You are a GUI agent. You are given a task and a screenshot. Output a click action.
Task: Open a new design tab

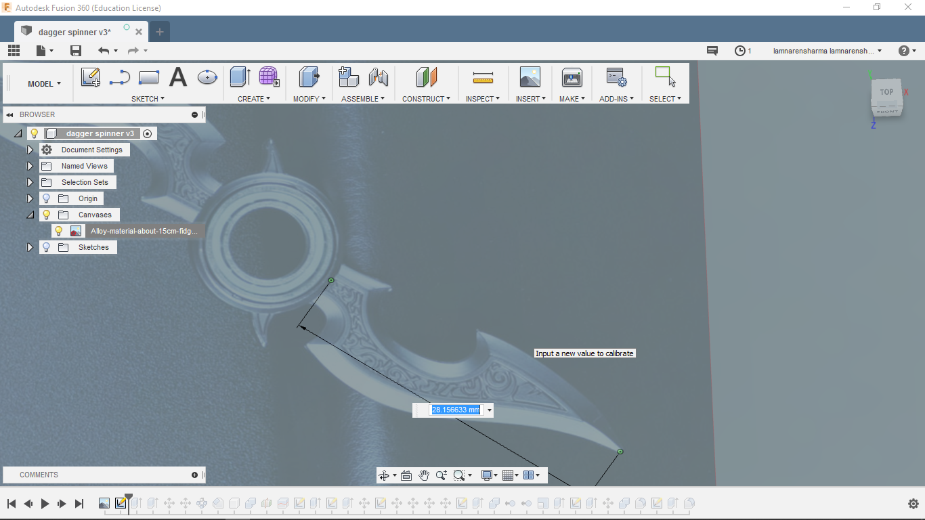click(x=160, y=32)
